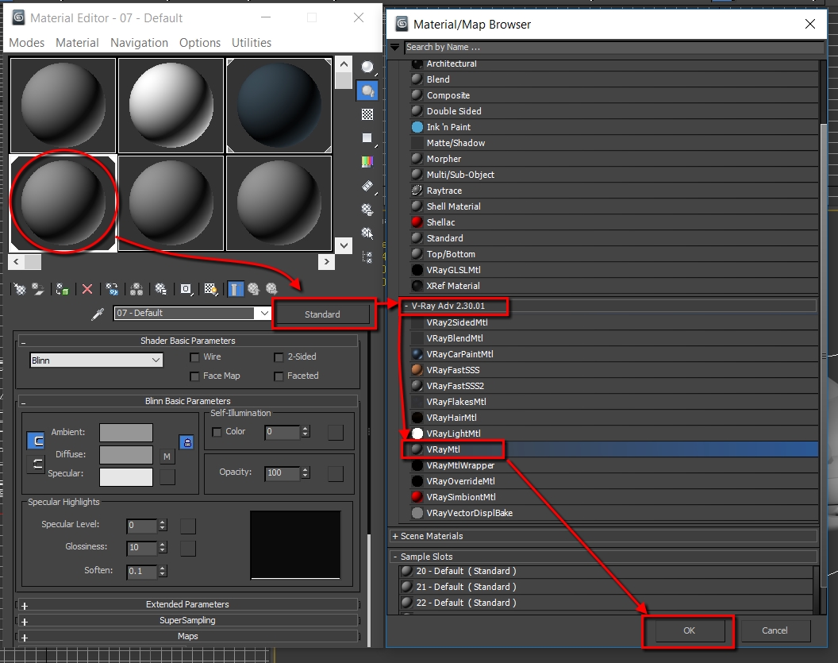Click the Standard material type button
838x663 pixels.
click(x=322, y=314)
